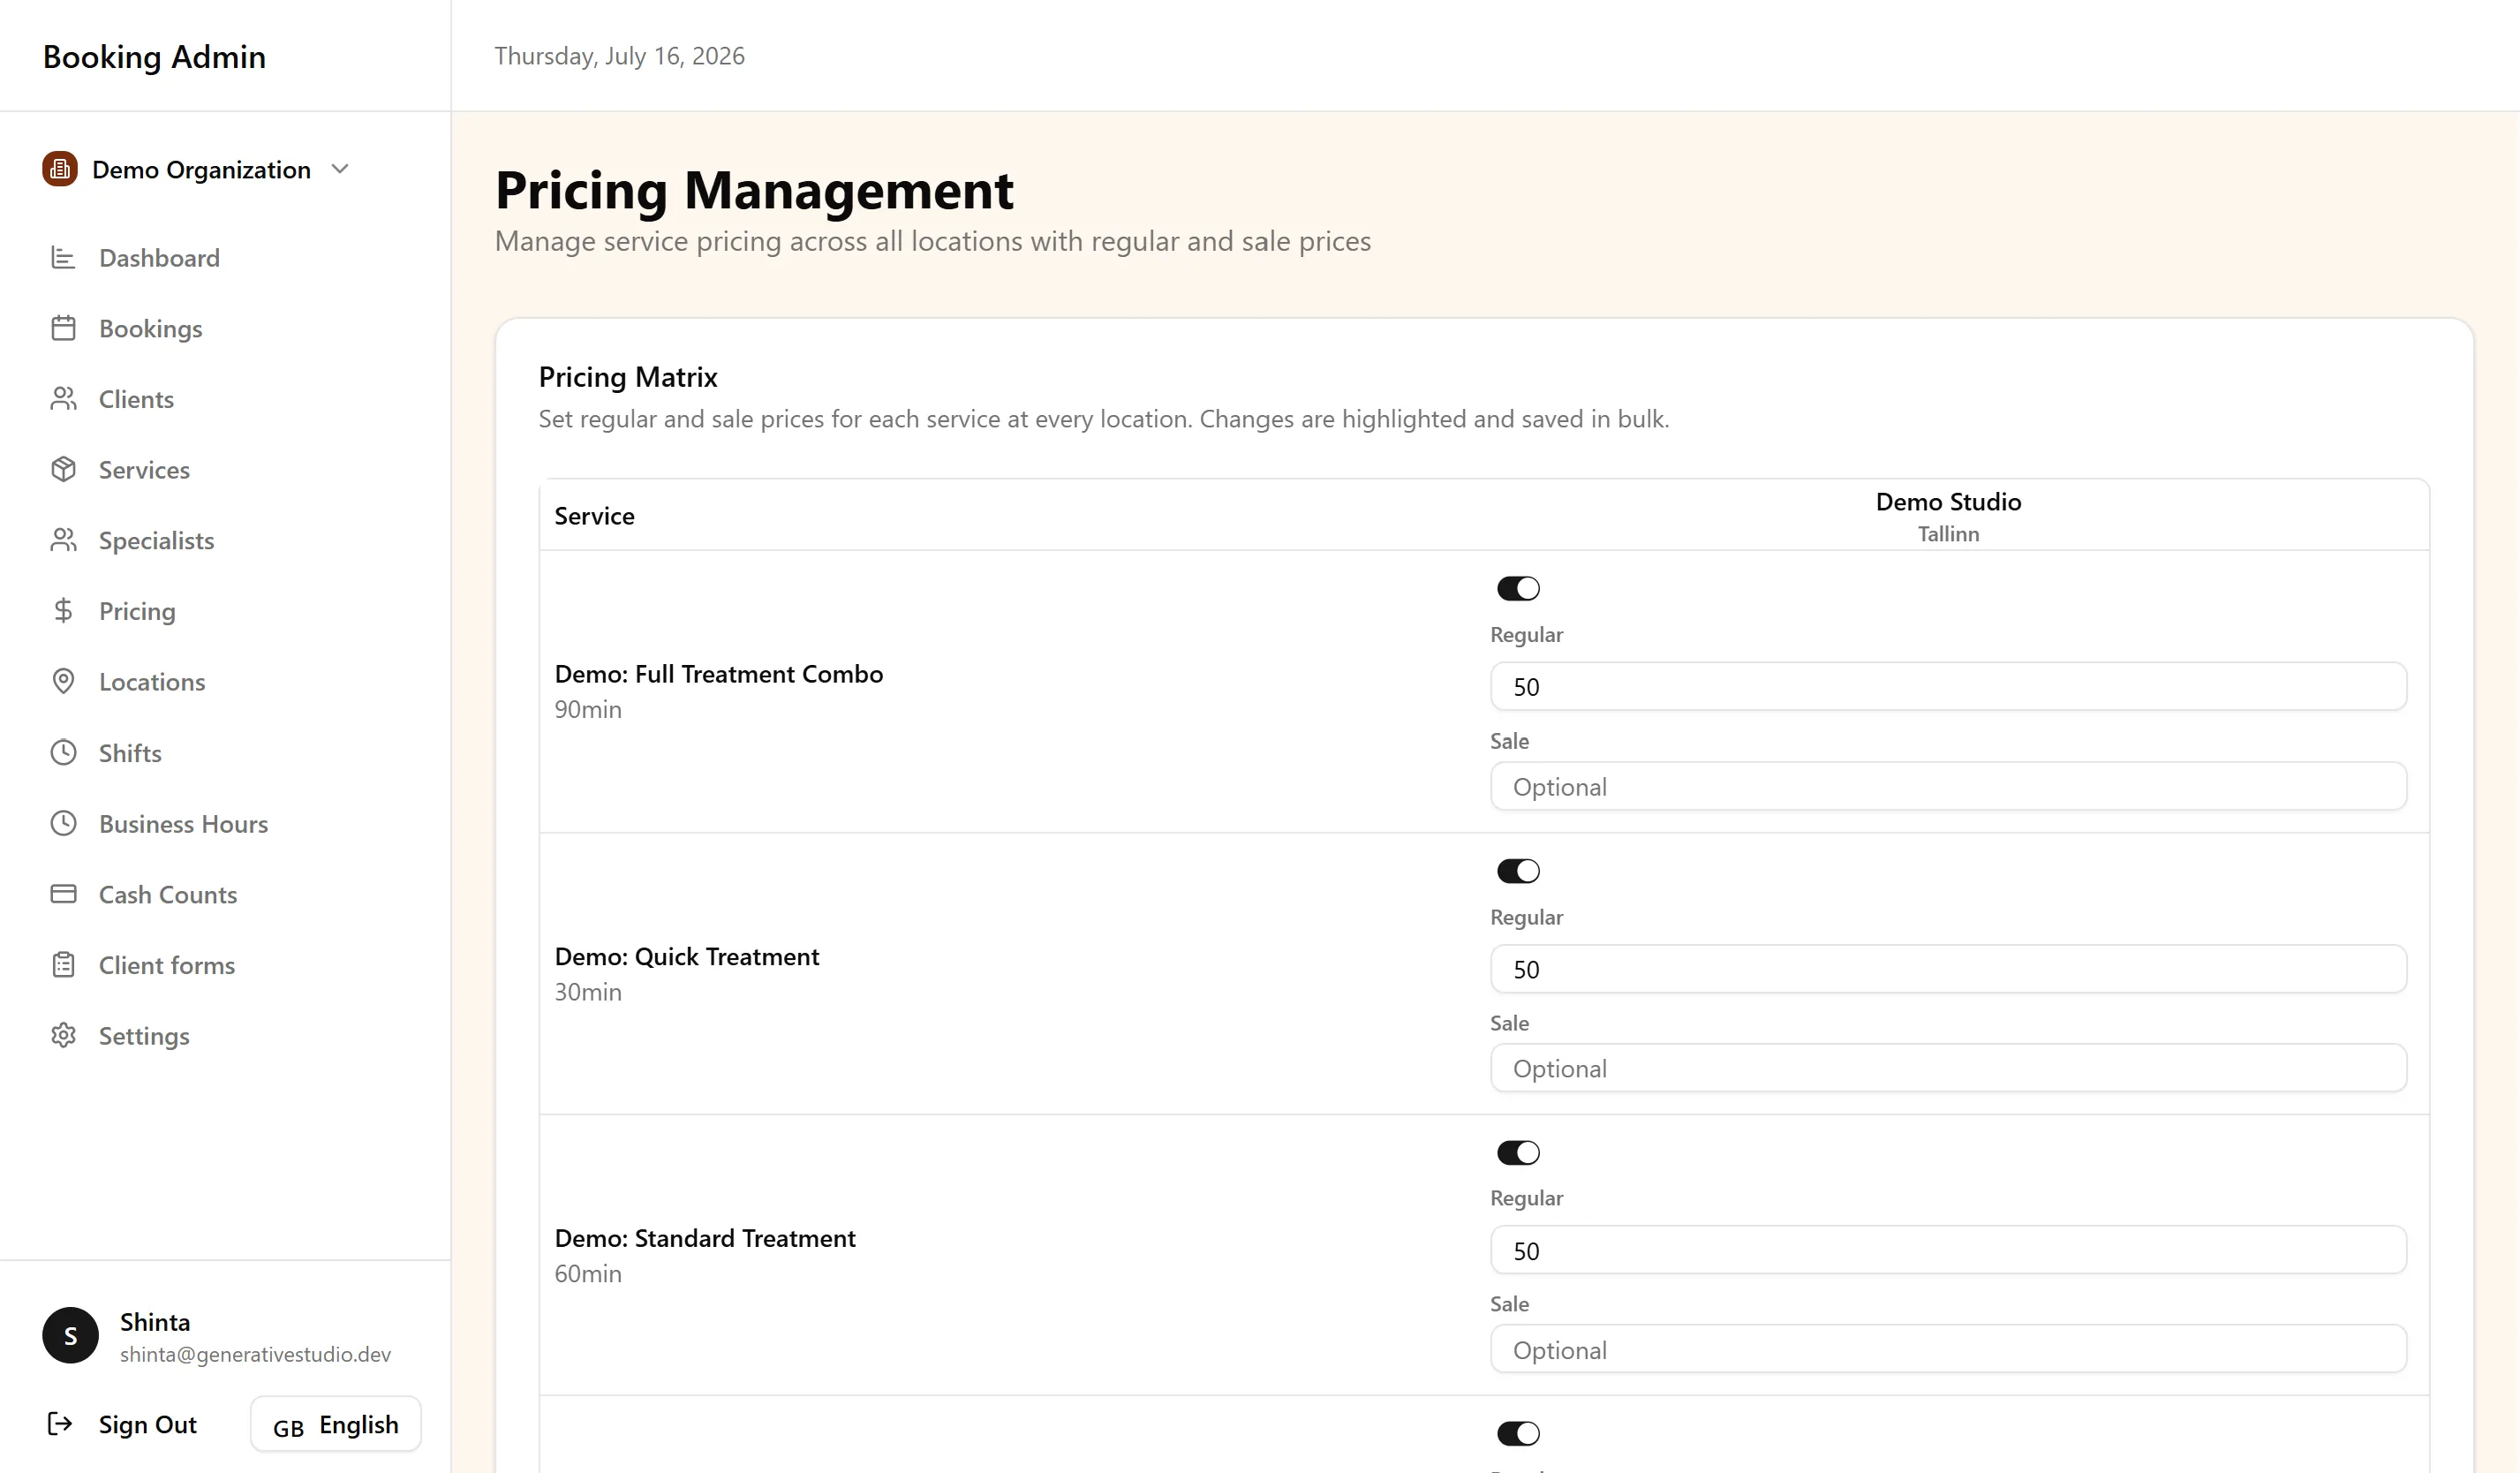Open the Pricing menu item

[137, 611]
